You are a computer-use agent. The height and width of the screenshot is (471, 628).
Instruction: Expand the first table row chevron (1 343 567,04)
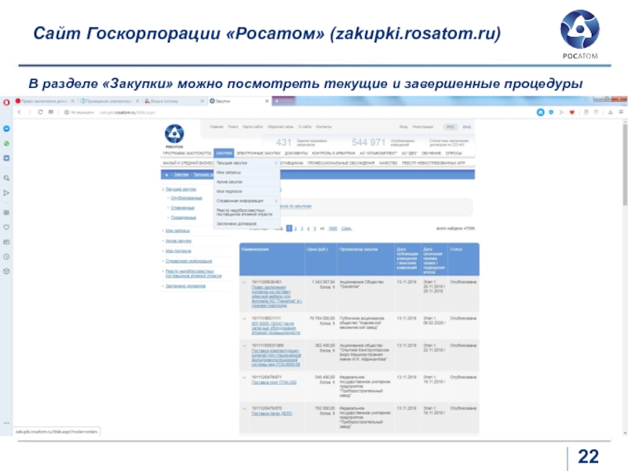(x=244, y=283)
